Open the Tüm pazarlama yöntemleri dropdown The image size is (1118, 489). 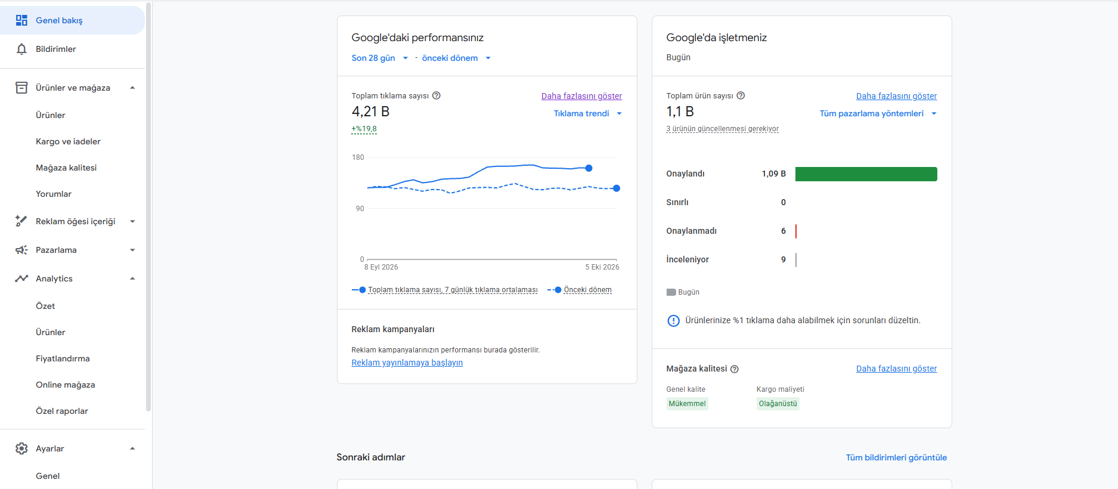[878, 113]
